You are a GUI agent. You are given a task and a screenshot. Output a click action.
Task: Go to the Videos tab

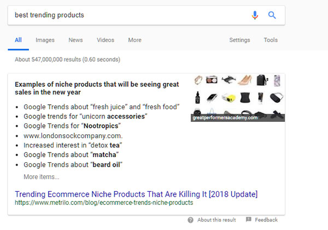click(106, 40)
